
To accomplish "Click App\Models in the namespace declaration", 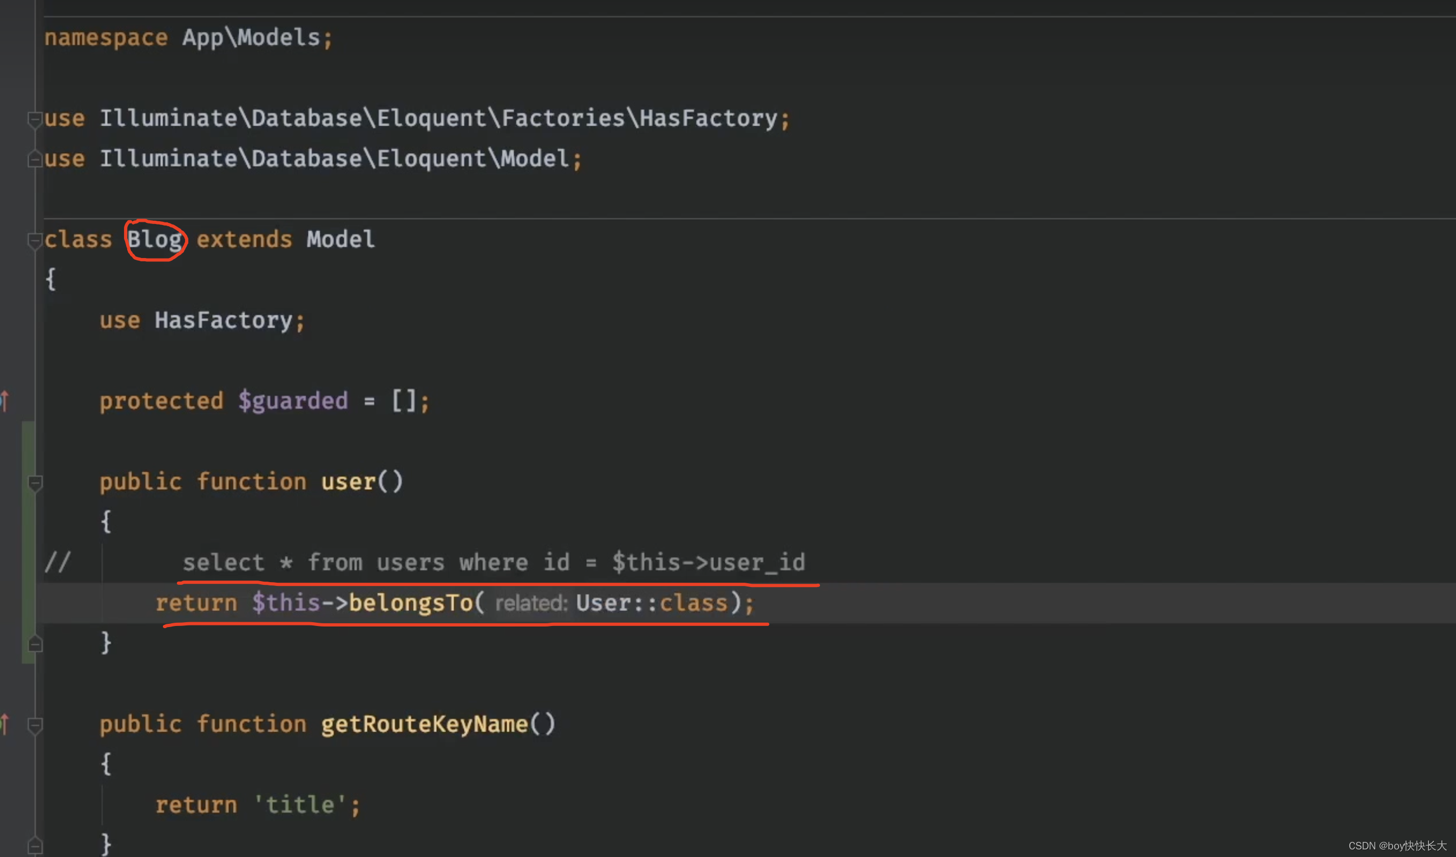I will (251, 37).
